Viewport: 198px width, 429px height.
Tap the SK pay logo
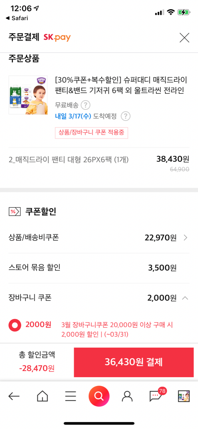57,38
